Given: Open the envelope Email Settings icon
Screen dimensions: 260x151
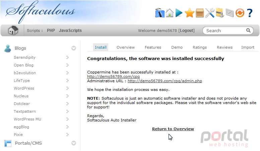Looking at the screenshot, I should [230, 13].
